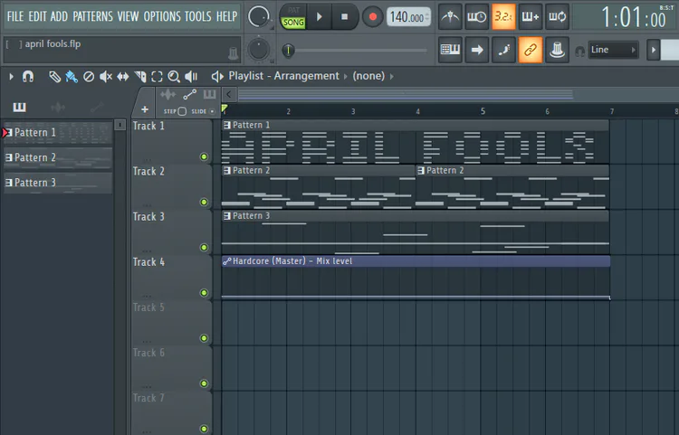The width and height of the screenshot is (679, 435).
Task: Select the Select marquee tool
Action: 157,77
